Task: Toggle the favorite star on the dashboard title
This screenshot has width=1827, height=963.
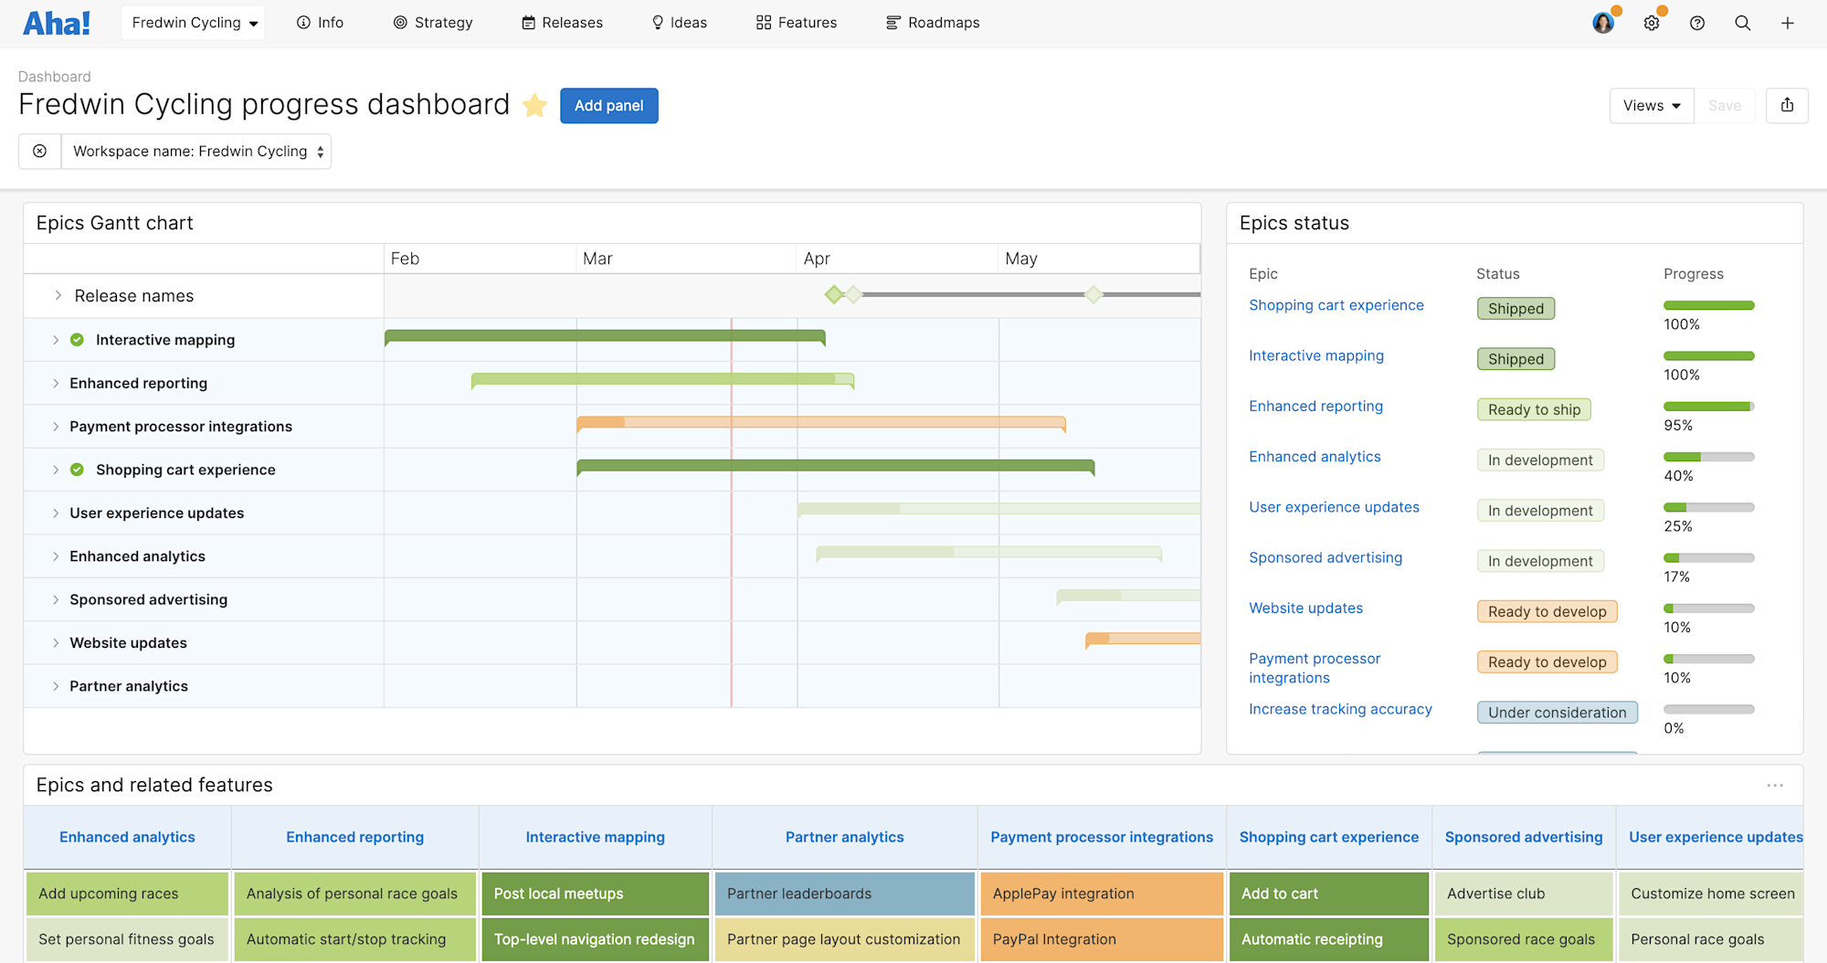Action: 534,105
